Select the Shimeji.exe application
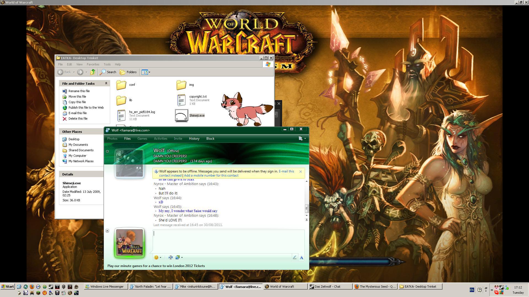529x297 pixels. [x=190, y=116]
